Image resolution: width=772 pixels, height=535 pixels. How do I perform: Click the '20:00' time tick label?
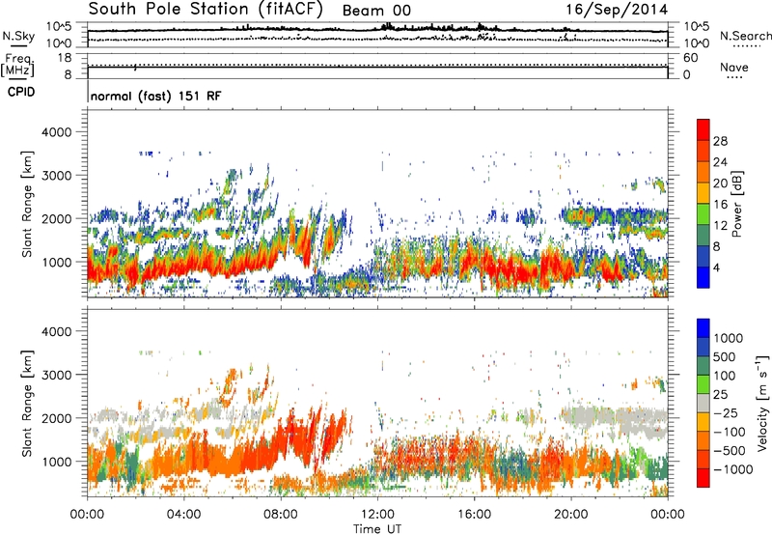point(570,515)
